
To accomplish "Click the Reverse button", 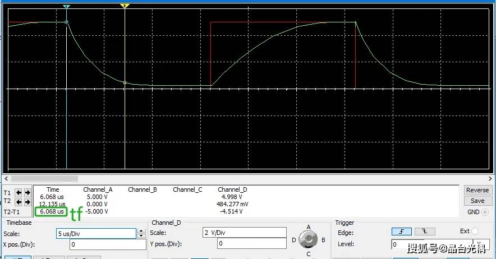I will [x=477, y=190].
